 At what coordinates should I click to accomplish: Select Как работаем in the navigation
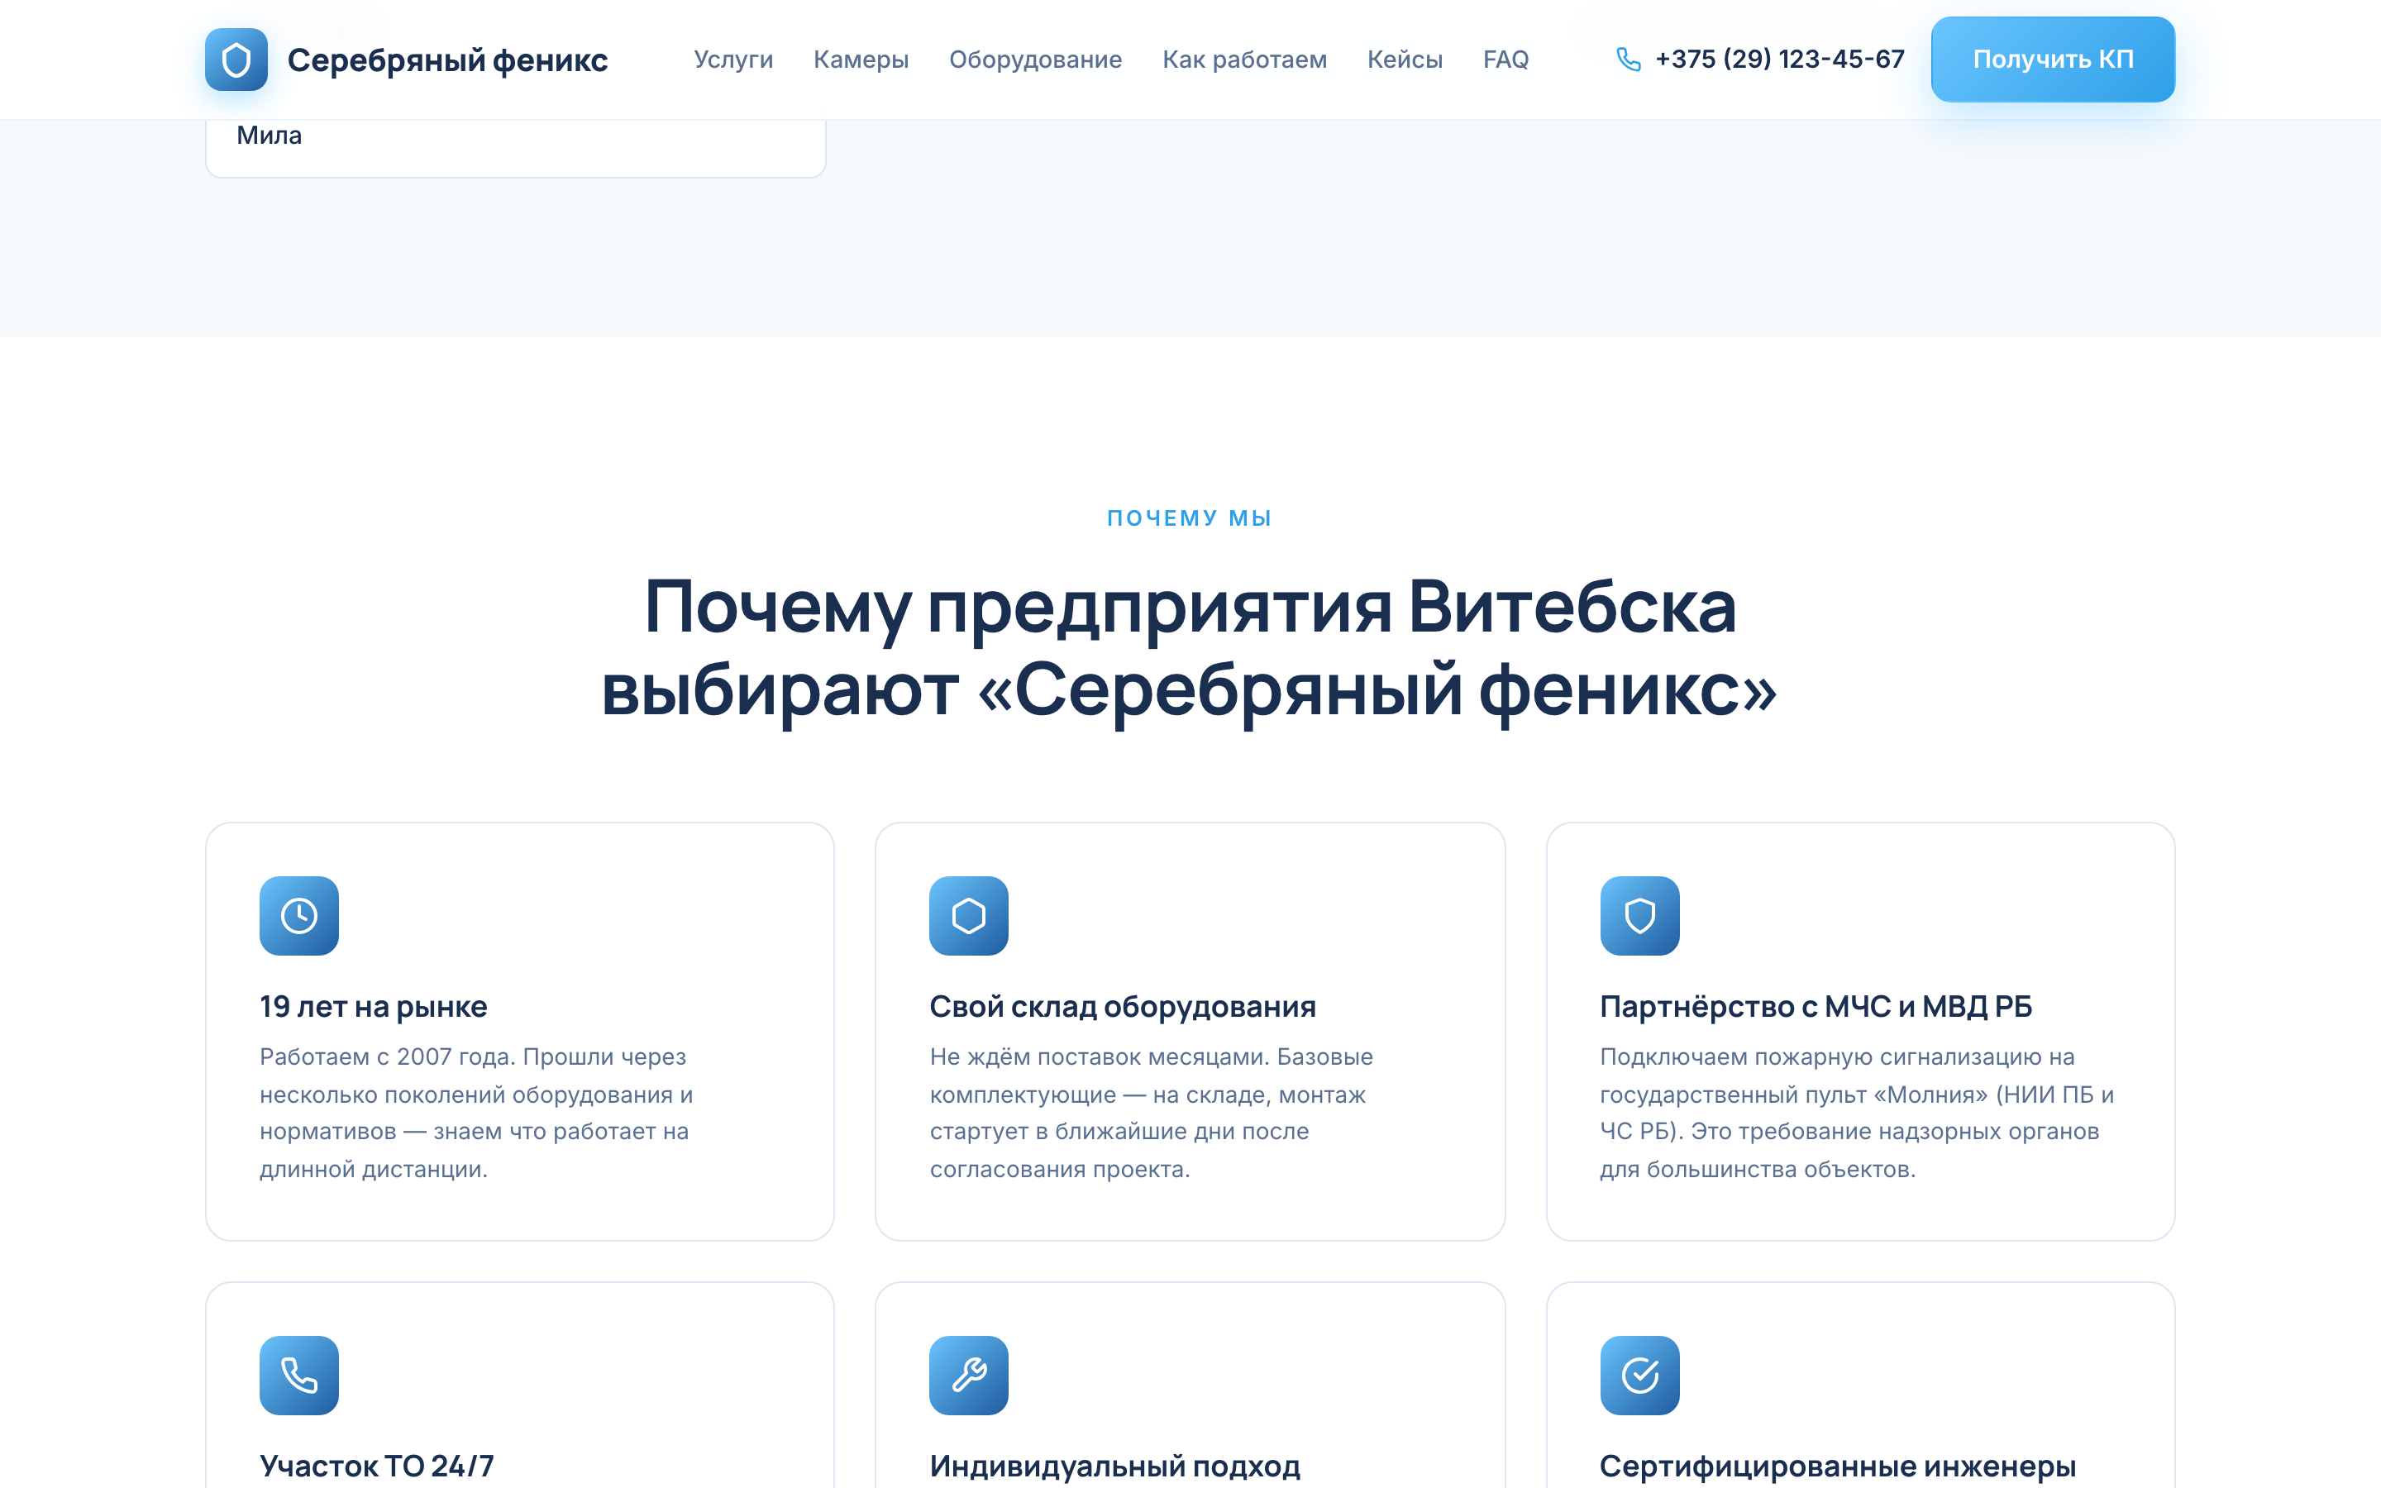[1244, 59]
